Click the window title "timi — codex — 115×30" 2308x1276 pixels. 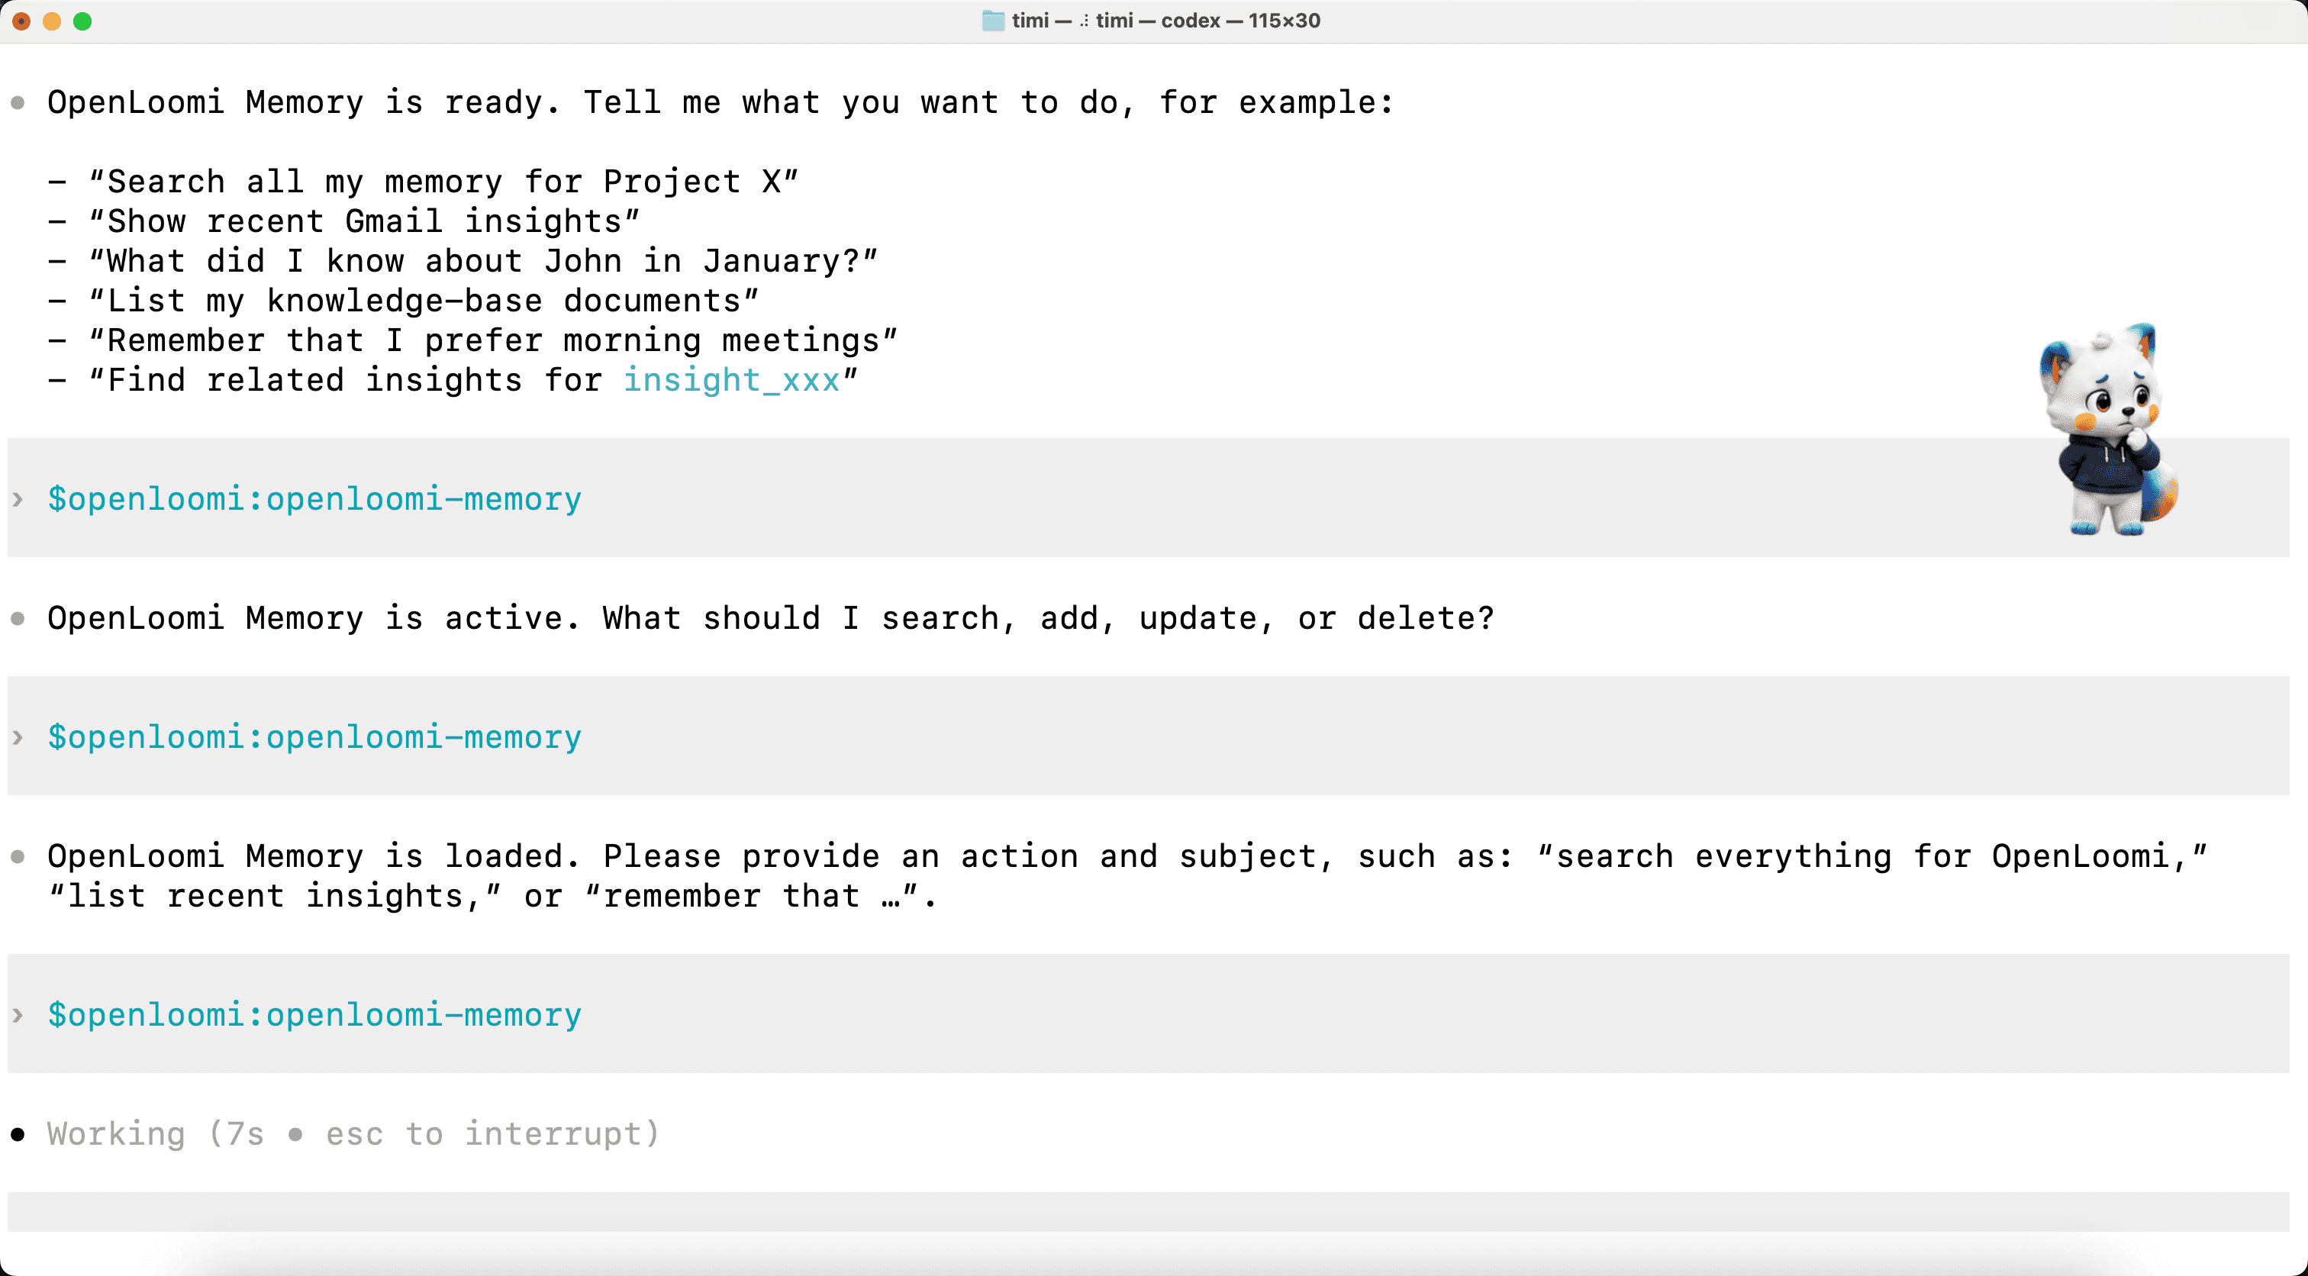click(1165, 21)
